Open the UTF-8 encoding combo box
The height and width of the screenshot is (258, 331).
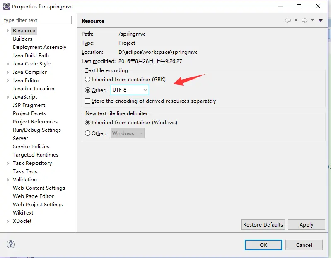[130, 90]
